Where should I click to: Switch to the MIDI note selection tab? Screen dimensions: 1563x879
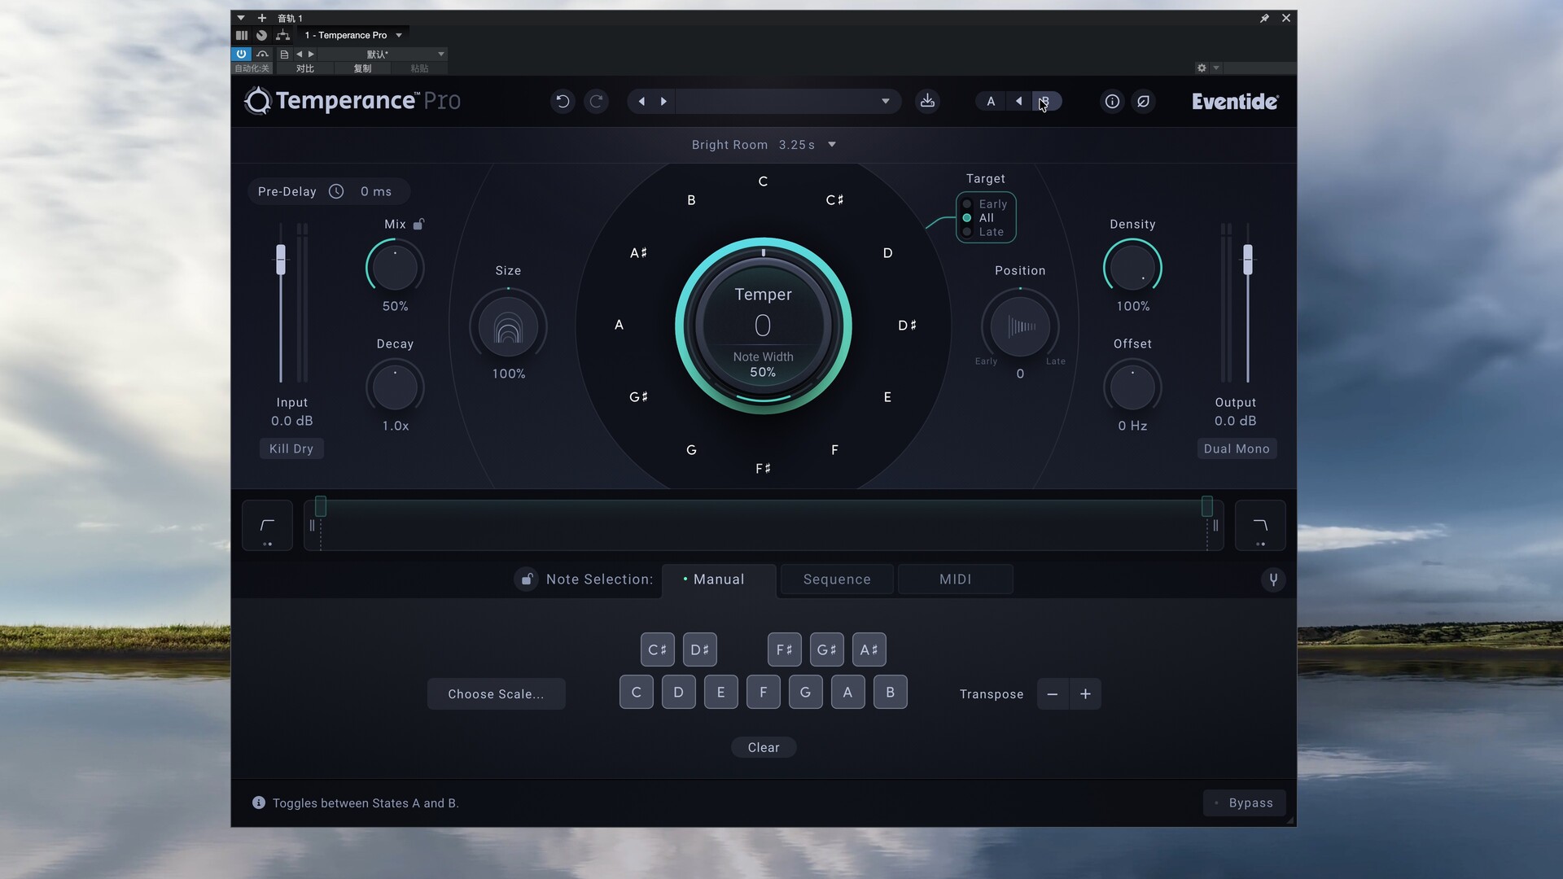(955, 579)
